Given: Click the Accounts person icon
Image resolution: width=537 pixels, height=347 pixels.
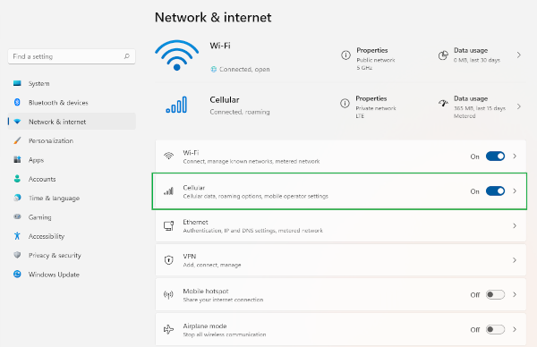Looking at the screenshot, I should coord(17,179).
